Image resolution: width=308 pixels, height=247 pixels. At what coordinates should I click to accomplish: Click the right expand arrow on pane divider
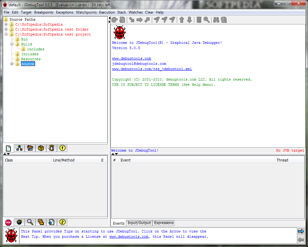pos(109,22)
